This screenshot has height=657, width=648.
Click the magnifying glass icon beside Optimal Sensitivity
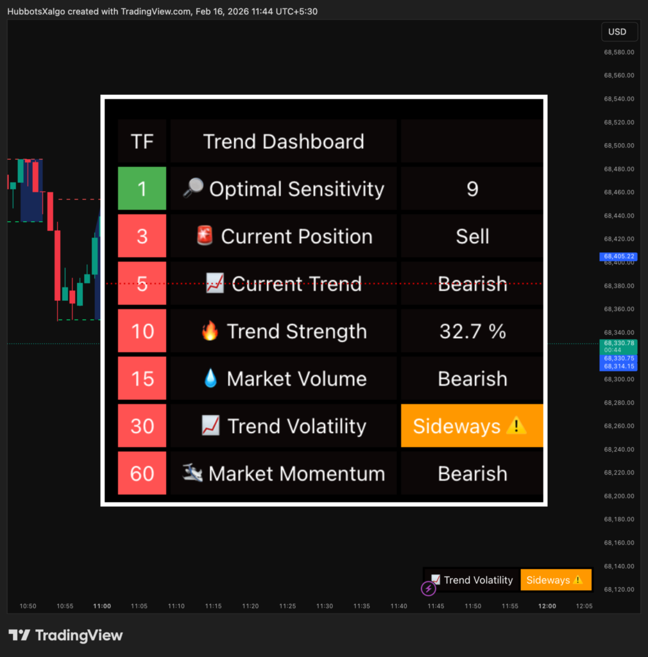[193, 188]
